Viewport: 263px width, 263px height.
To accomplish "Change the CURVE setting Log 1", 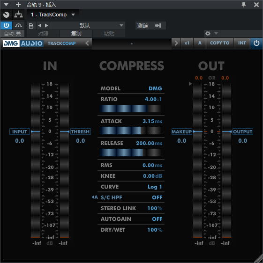I will click(x=155, y=187).
